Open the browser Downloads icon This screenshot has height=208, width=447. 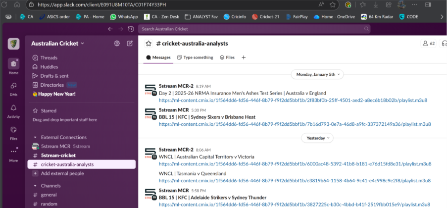click(376, 4)
